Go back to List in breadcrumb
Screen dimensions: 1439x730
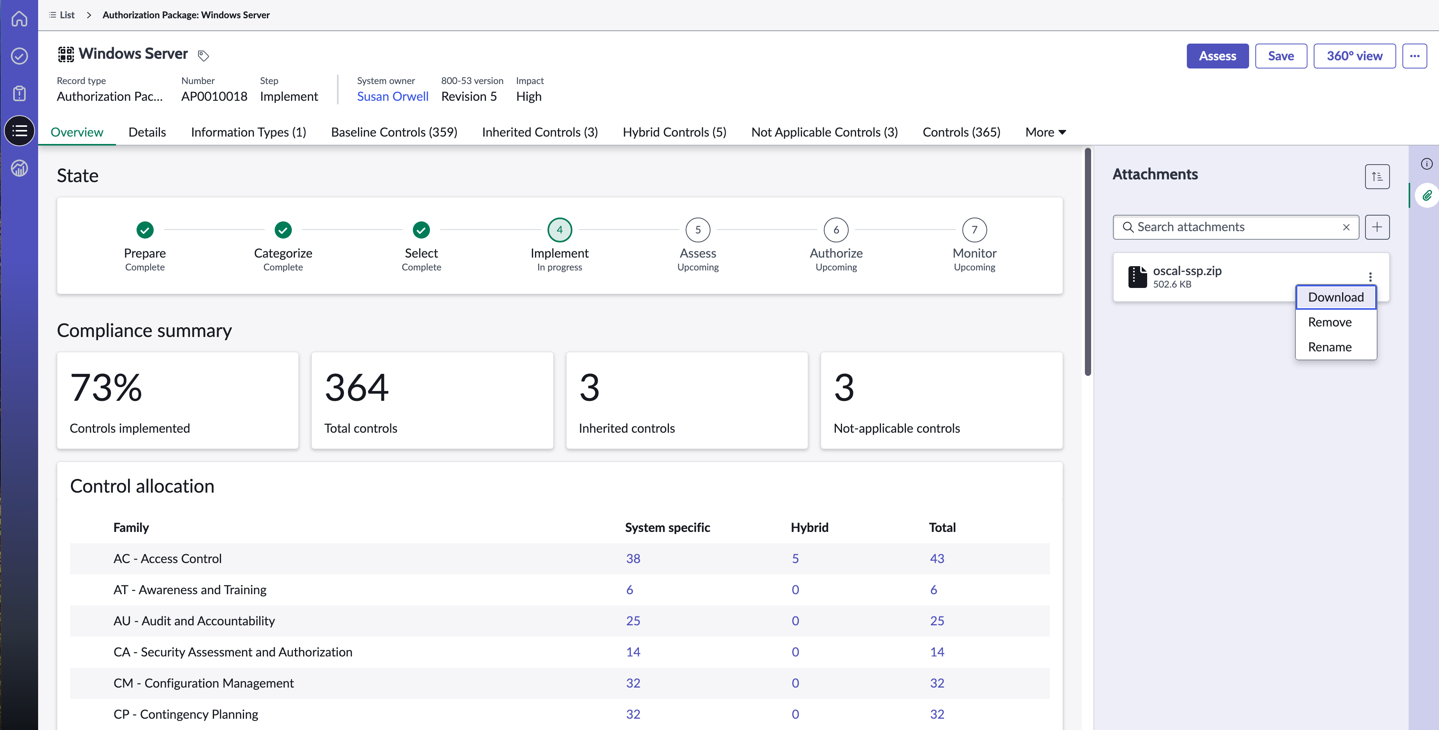click(x=67, y=15)
